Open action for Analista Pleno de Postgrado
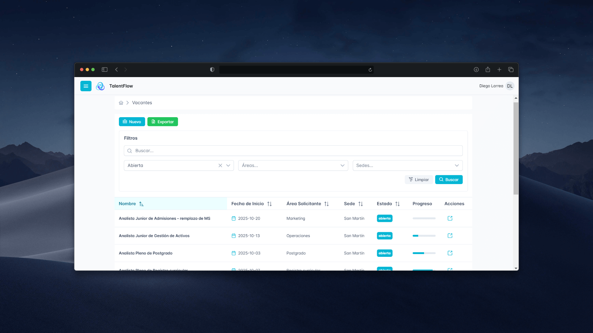Image resolution: width=593 pixels, height=333 pixels. pyautogui.click(x=450, y=253)
